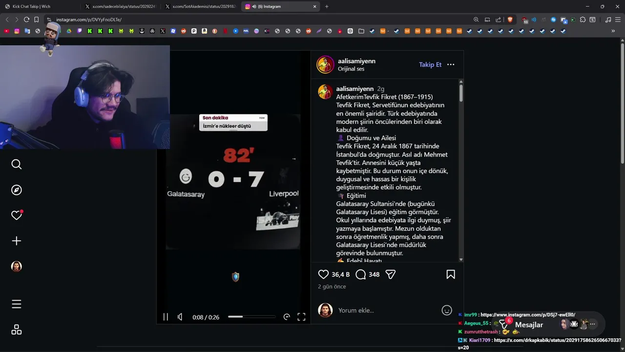This screenshot has width=625, height=352.
Task: Follow the account with Takip Et
Action: (430, 65)
